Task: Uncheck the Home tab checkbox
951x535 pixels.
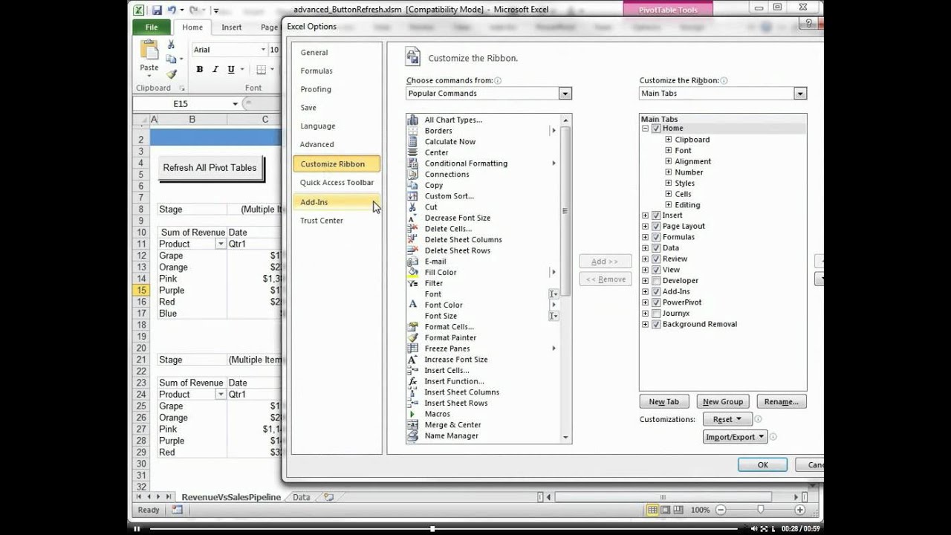Action: (x=656, y=129)
